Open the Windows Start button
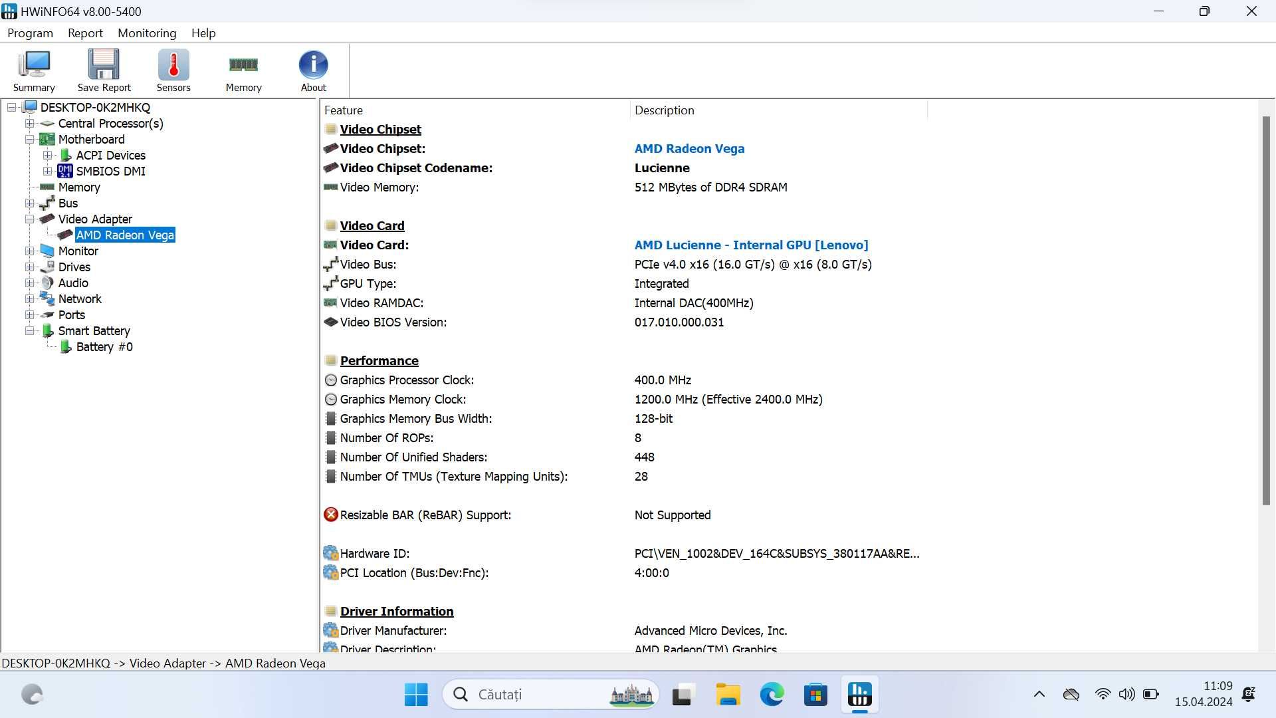The width and height of the screenshot is (1276, 718). point(416,695)
